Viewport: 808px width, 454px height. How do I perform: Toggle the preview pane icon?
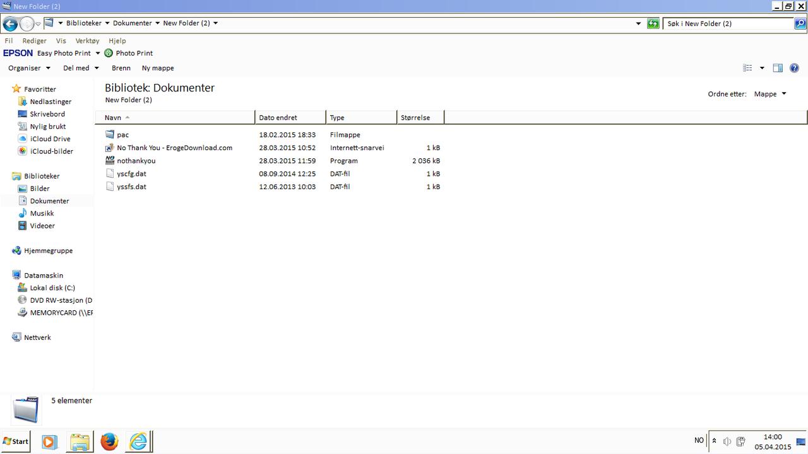tap(778, 68)
